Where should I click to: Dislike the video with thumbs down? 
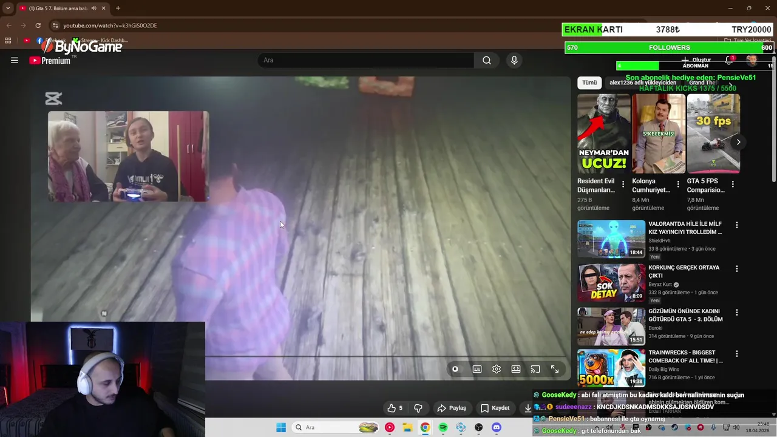point(418,408)
